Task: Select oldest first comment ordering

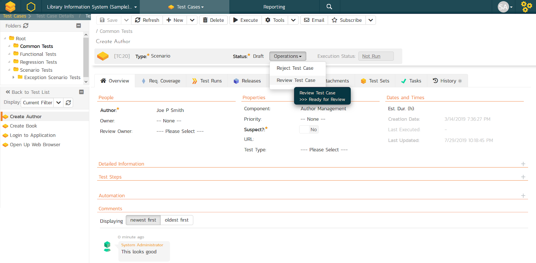Action: point(177,220)
